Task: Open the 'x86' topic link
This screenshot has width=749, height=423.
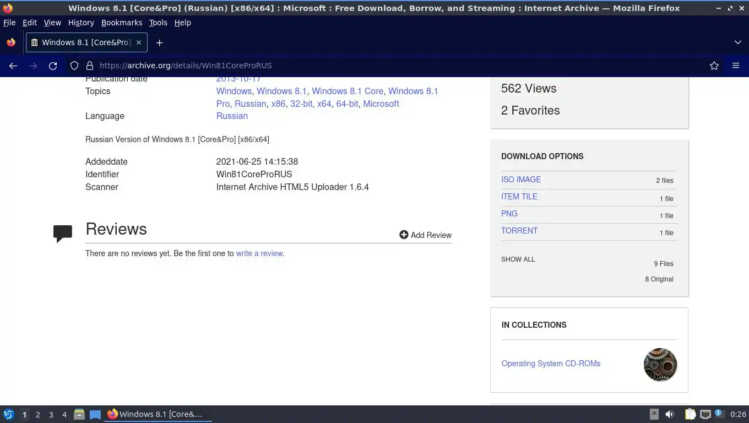Action: 278,104
